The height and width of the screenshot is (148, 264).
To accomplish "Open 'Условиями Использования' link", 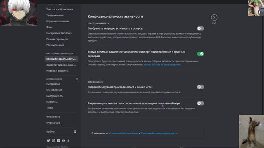I will pyautogui.click(x=124, y=133).
